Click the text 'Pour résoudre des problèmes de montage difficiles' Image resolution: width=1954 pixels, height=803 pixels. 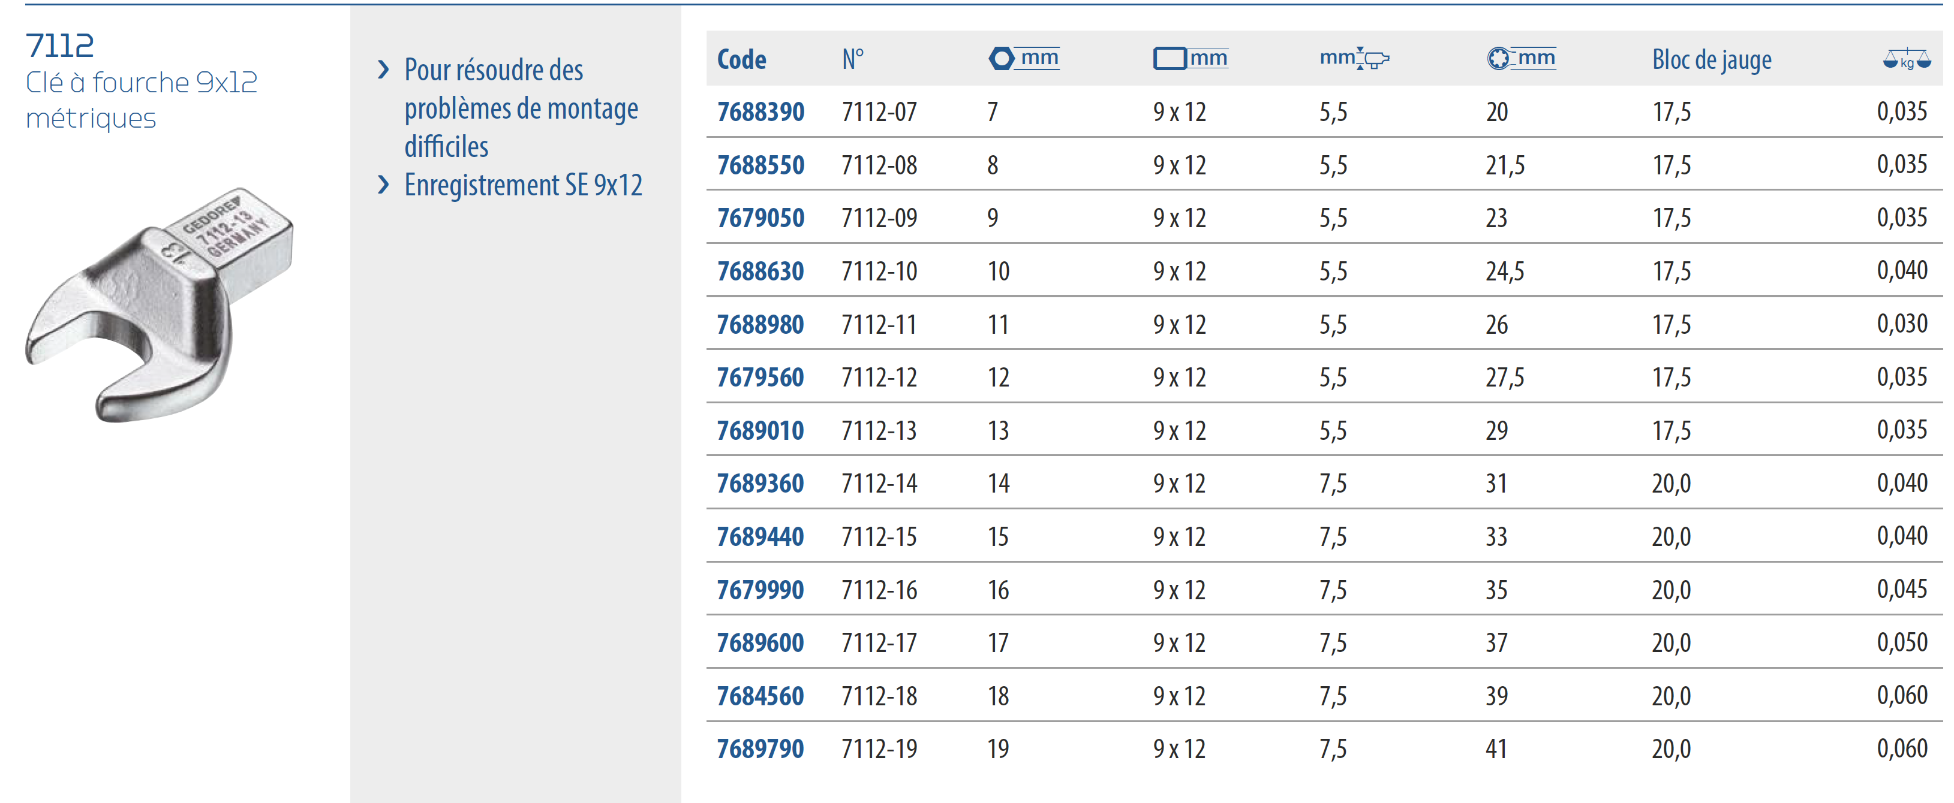(521, 108)
